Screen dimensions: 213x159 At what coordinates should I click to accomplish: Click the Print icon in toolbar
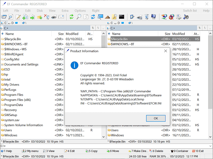coord(54,17)
